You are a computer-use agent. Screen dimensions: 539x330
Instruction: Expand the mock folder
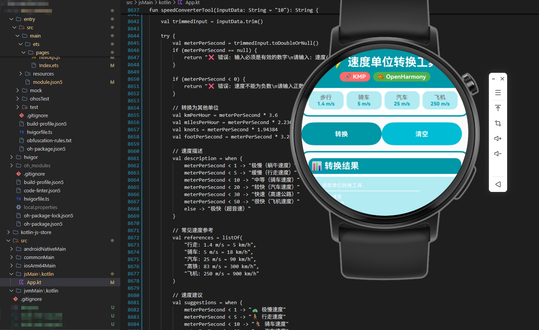click(x=17, y=90)
